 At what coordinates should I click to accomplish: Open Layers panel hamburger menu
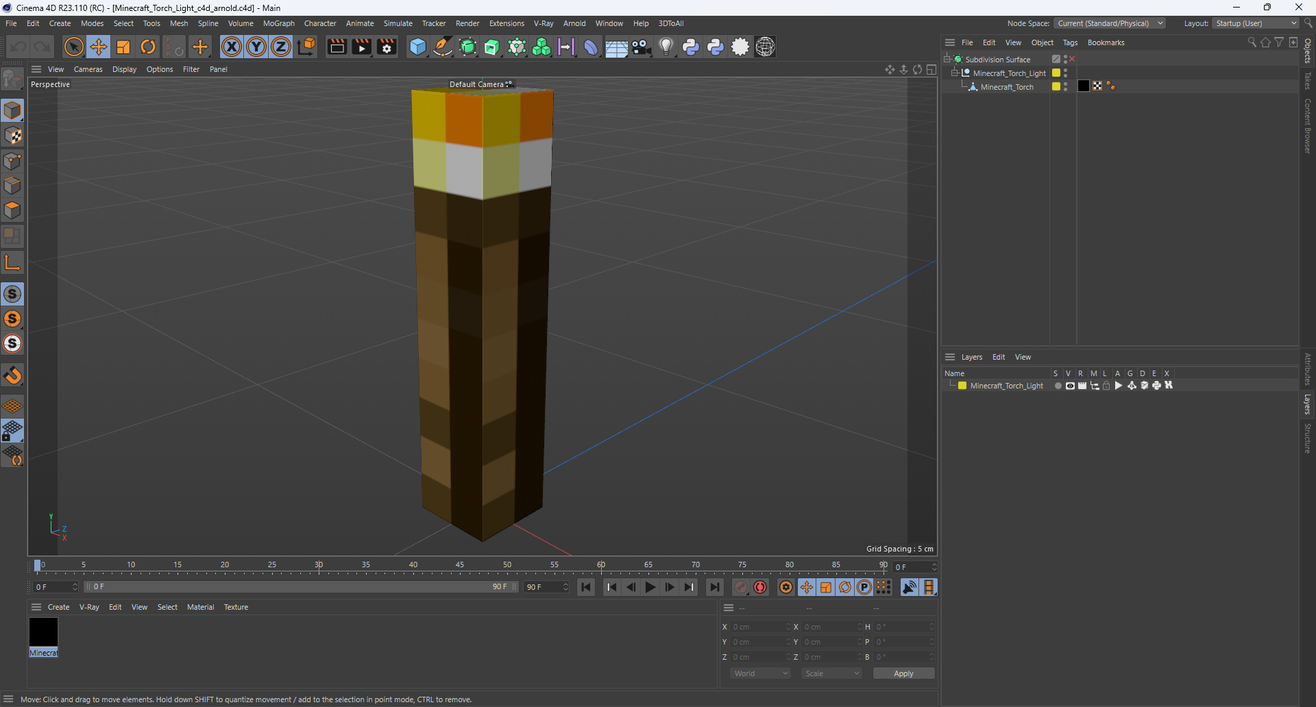950,357
